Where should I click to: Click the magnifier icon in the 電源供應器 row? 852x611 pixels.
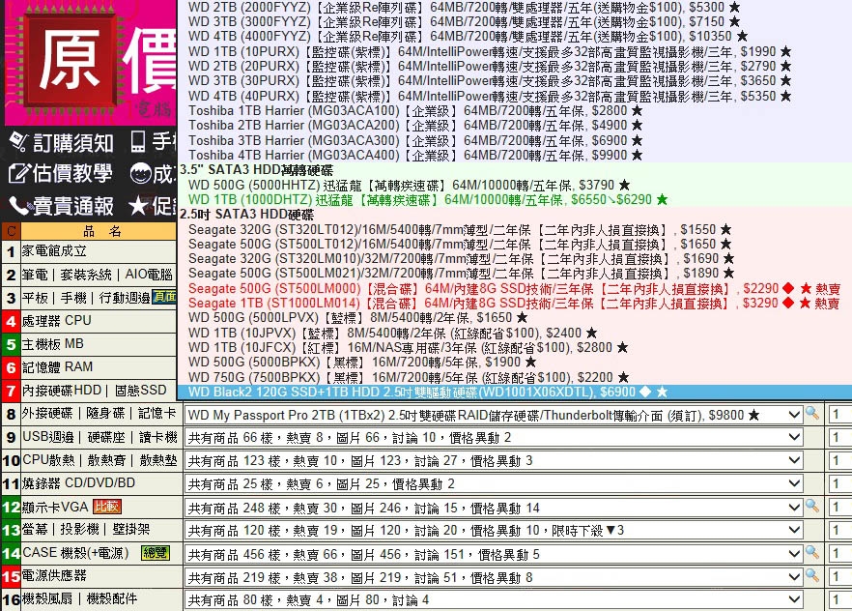click(812, 575)
